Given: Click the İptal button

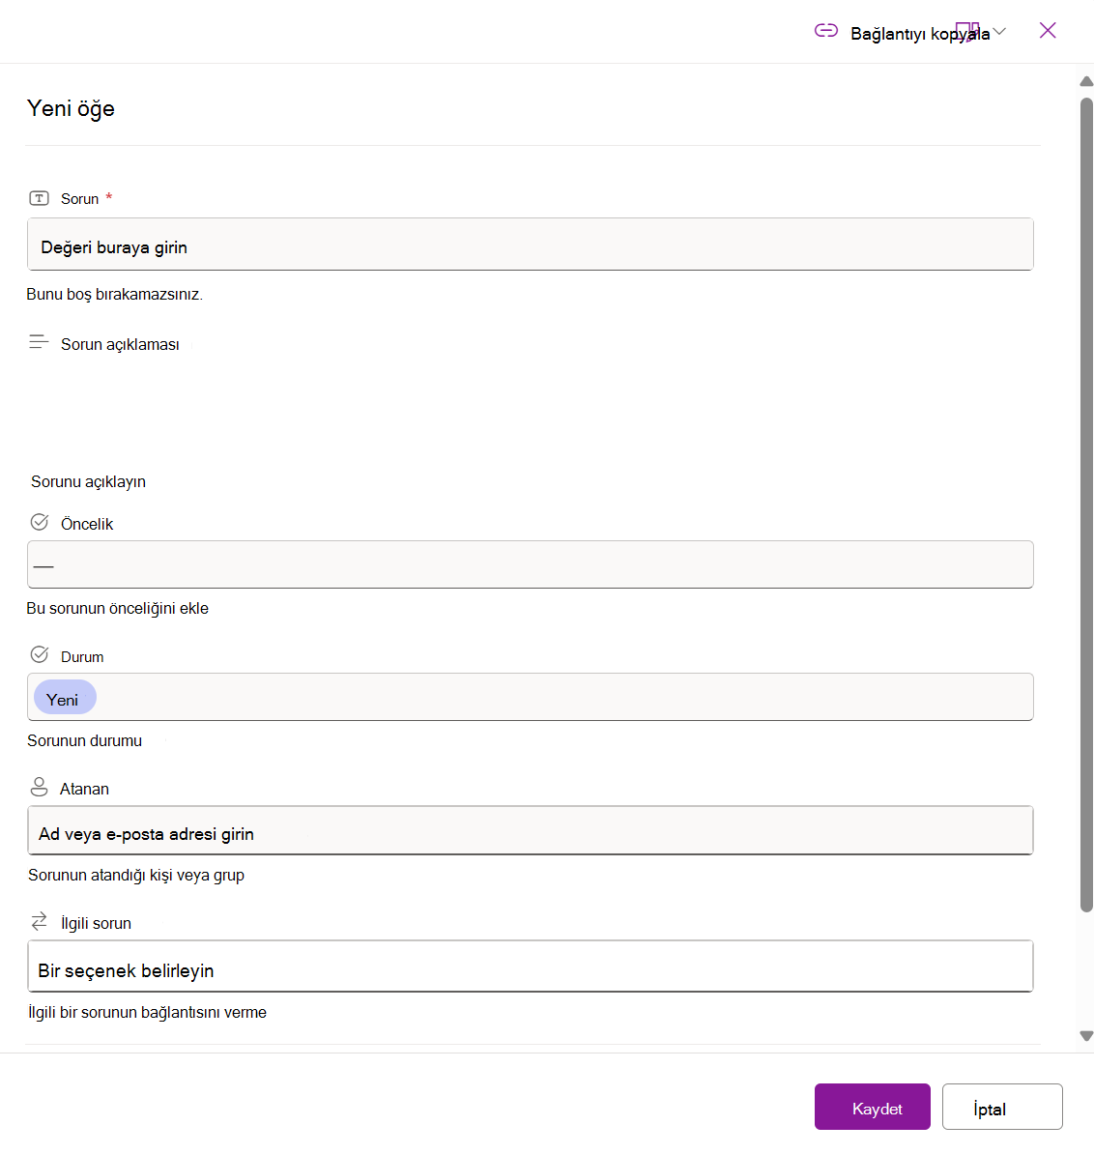Looking at the screenshot, I should tap(1002, 1107).
